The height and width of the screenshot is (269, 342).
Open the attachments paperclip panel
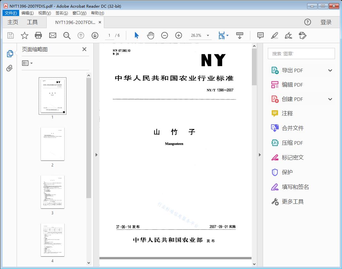tap(10, 68)
